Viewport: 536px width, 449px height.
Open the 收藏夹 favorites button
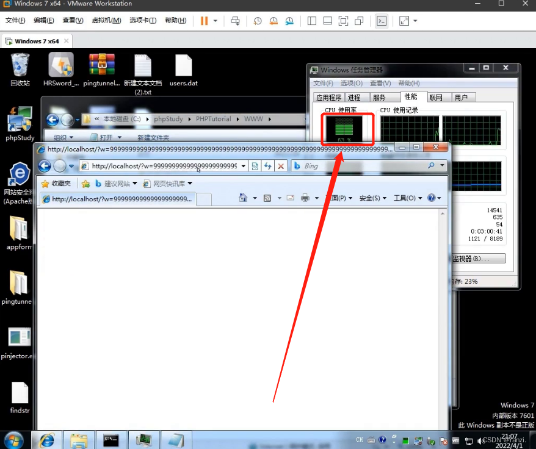(x=56, y=184)
